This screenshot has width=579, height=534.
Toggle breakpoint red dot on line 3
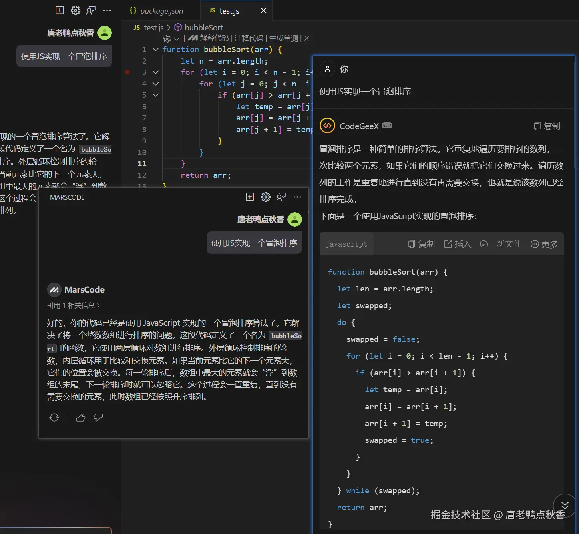(127, 72)
